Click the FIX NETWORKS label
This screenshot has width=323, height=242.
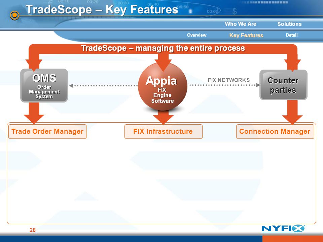(x=229, y=80)
